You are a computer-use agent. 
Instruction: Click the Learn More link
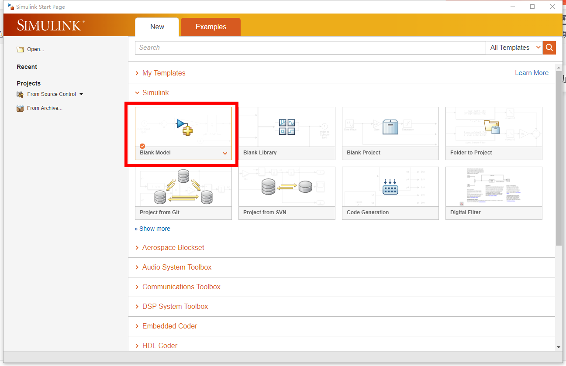531,73
